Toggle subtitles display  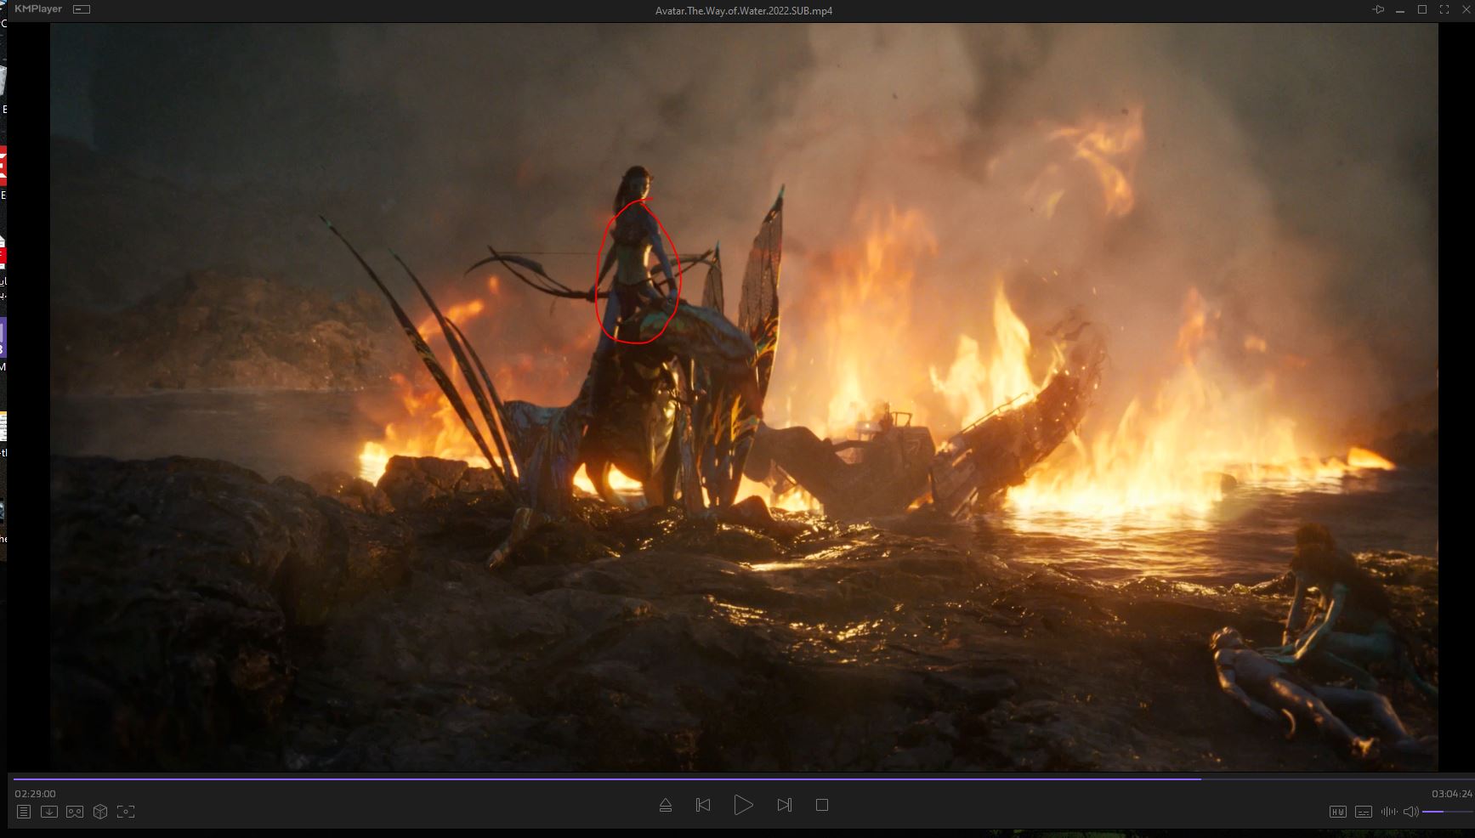(1363, 812)
